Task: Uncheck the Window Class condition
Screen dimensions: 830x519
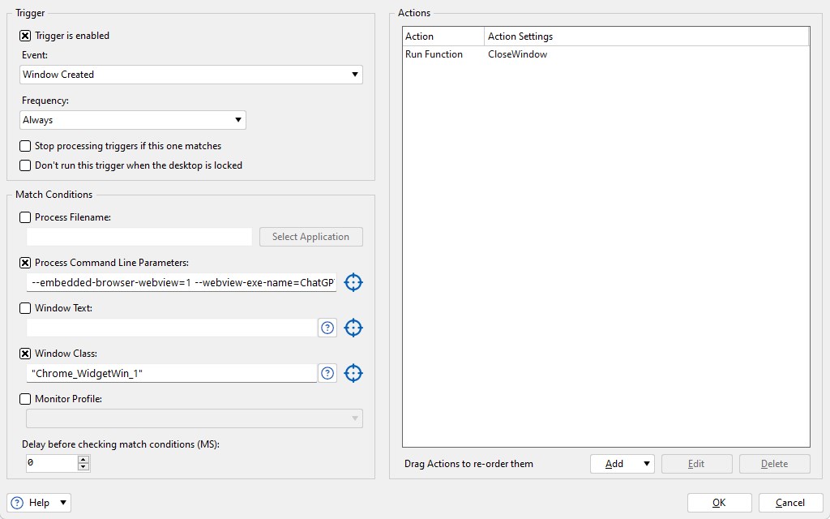Action: (25, 354)
